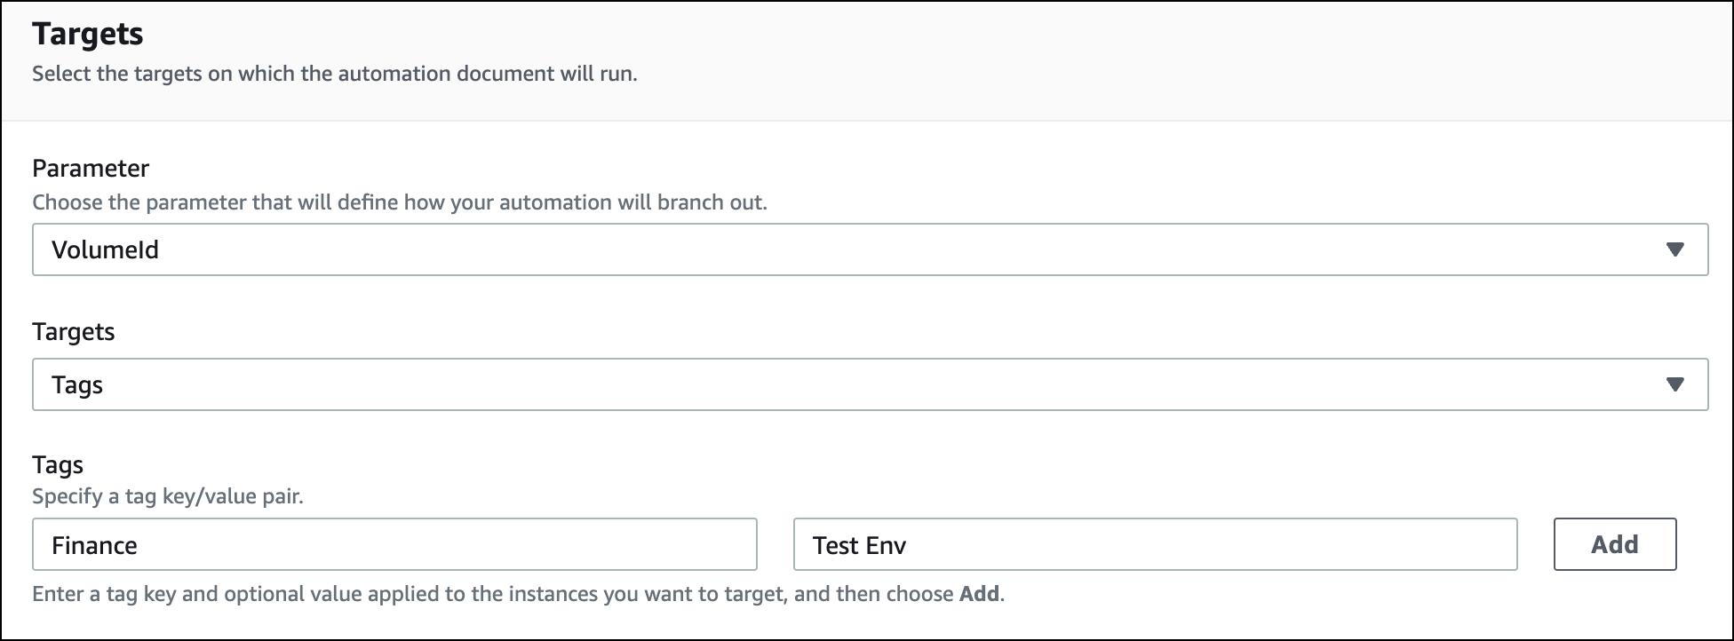Click the Finance tag key text
1734x641 pixels.
[94, 544]
